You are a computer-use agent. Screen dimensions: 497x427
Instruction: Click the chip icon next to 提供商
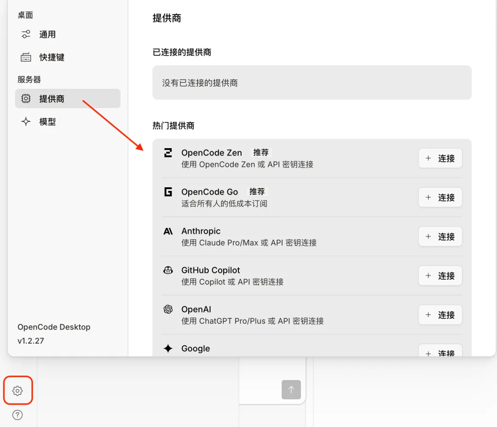point(26,98)
